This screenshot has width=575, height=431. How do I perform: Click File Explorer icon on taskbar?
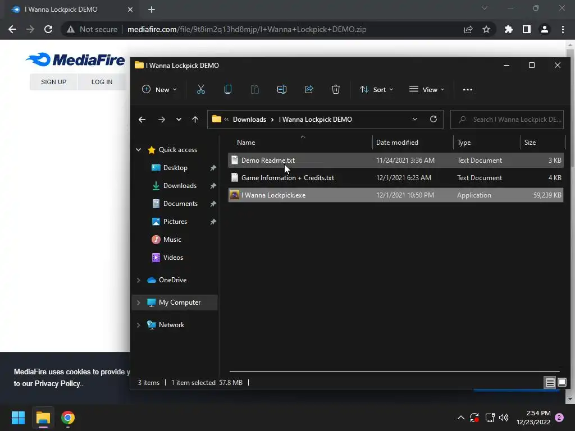43,418
